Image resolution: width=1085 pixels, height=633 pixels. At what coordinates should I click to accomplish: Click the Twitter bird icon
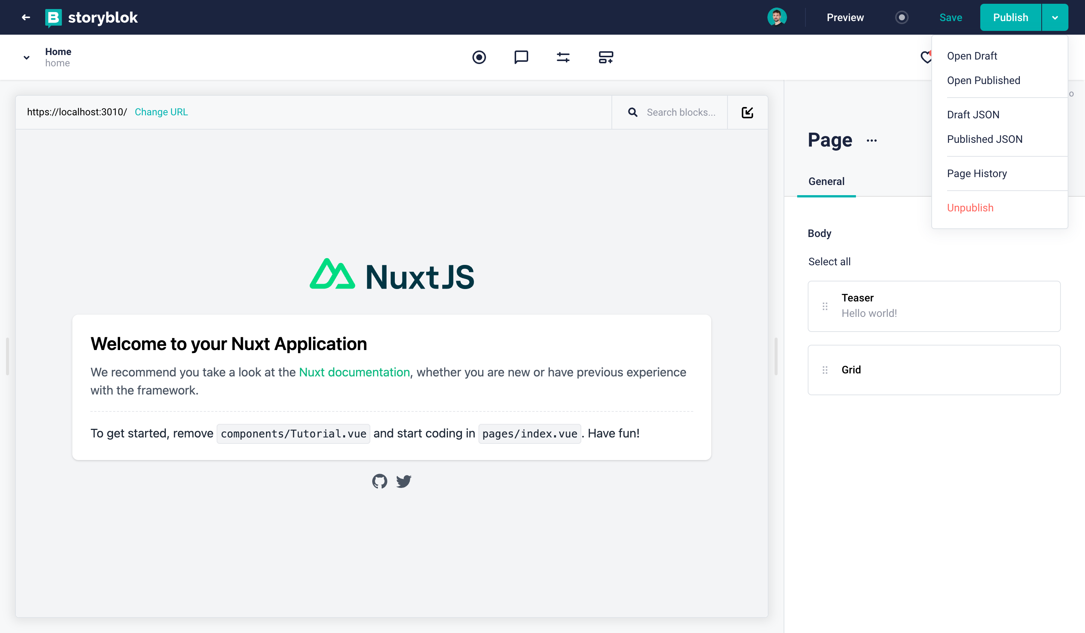coord(403,481)
